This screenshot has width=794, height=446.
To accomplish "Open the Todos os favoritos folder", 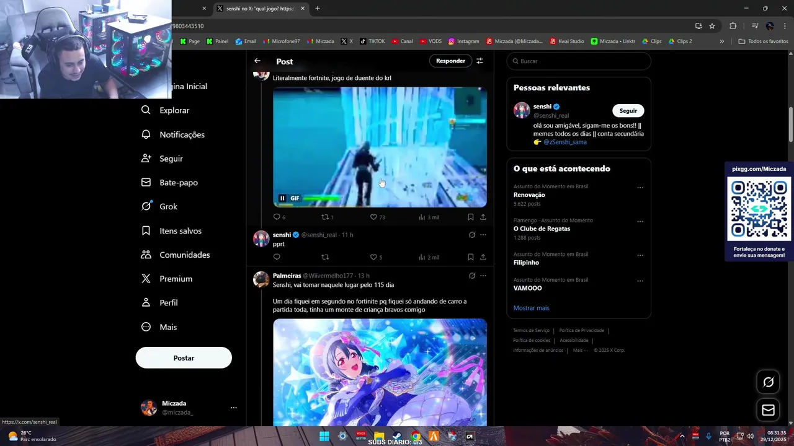I will pos(763,42).
